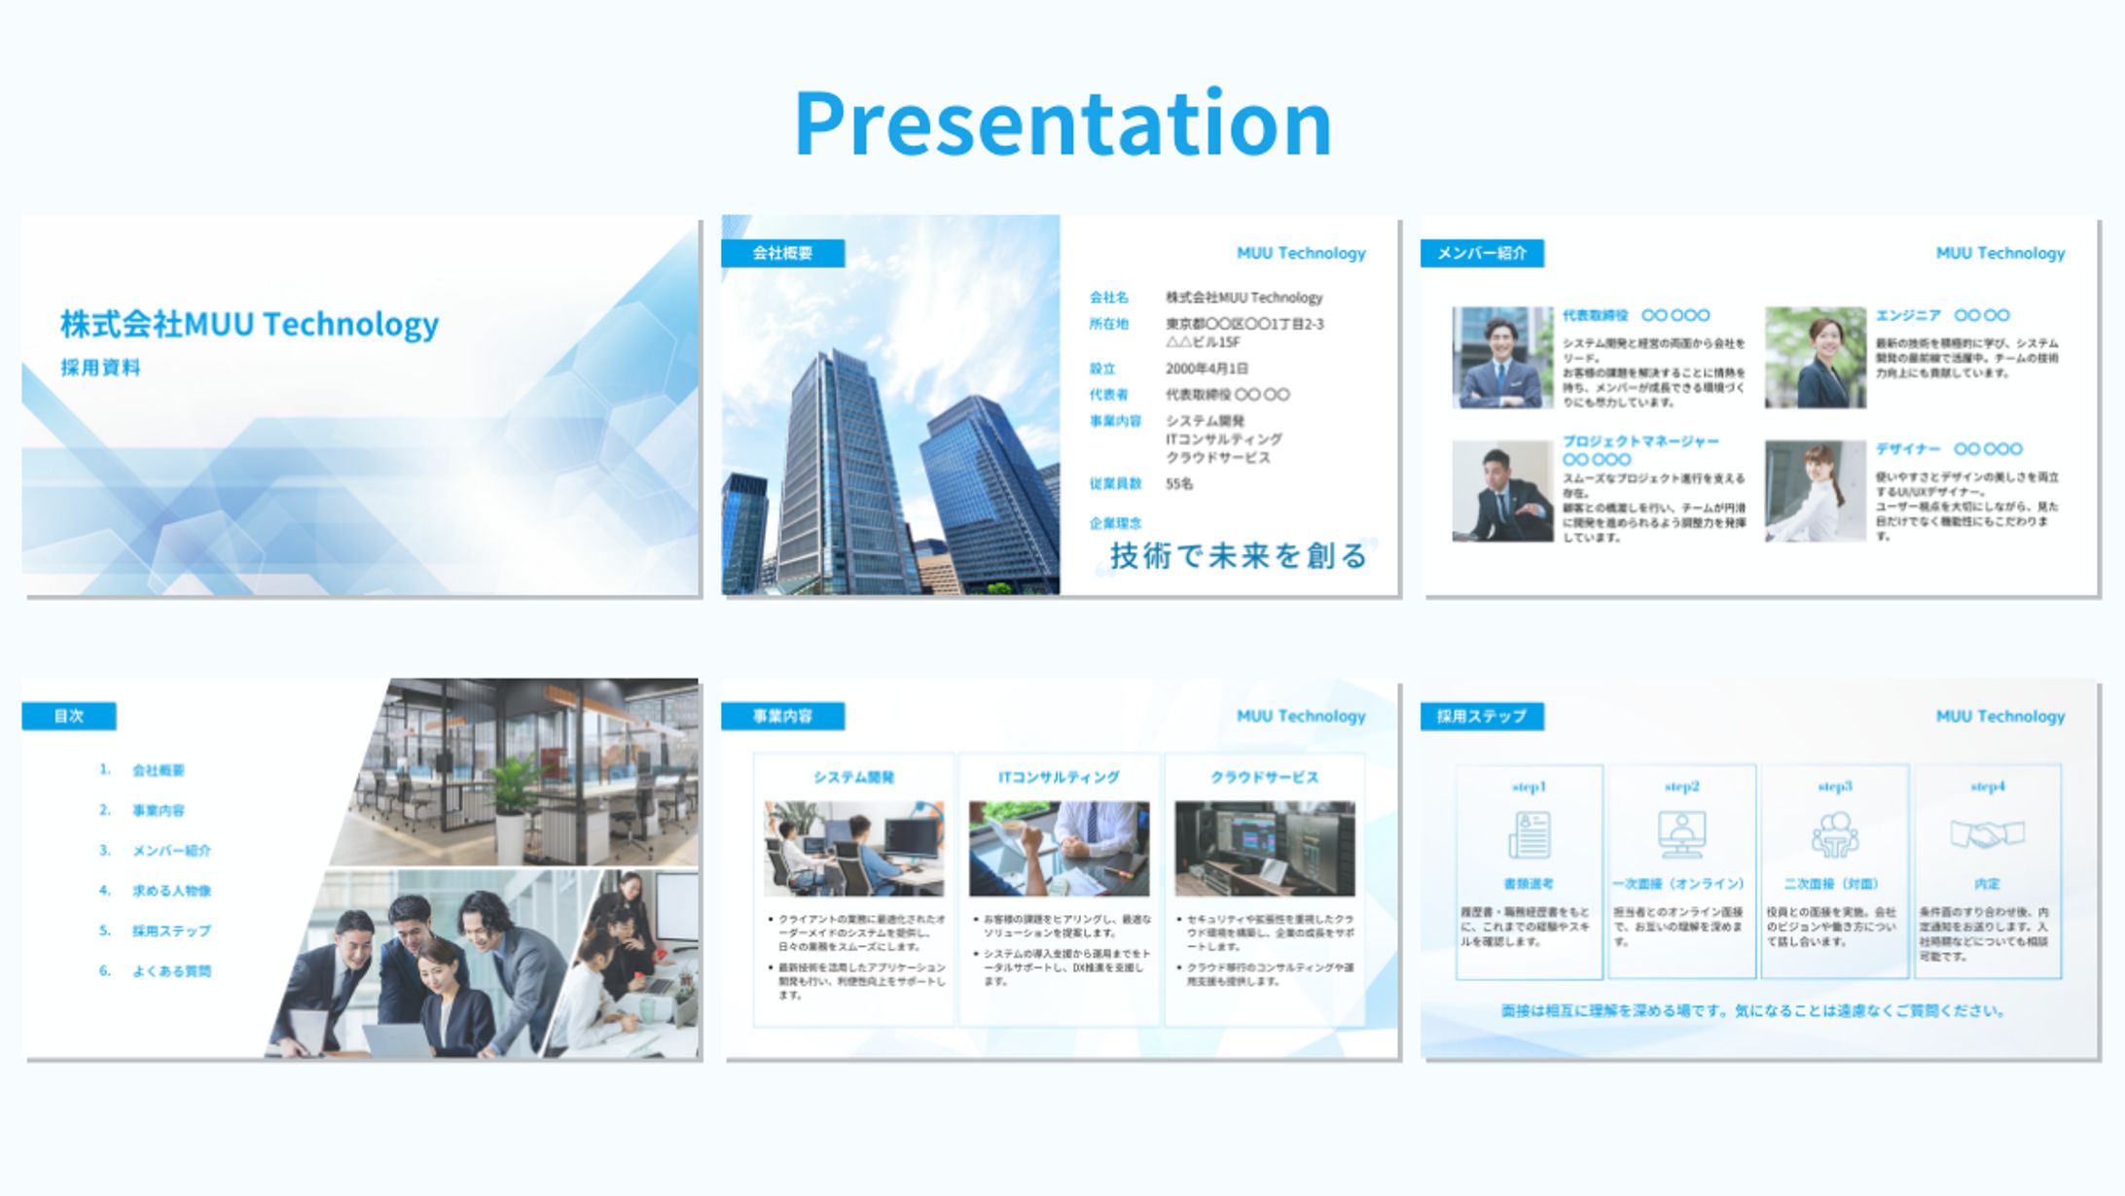Image resolution: width=2125 pixels, height=1196 pixels.
Task: Click the step4 handshake offer icon
Action: [1987, 834]
